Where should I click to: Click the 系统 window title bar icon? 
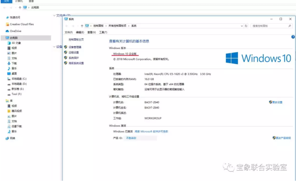point(66,19)
